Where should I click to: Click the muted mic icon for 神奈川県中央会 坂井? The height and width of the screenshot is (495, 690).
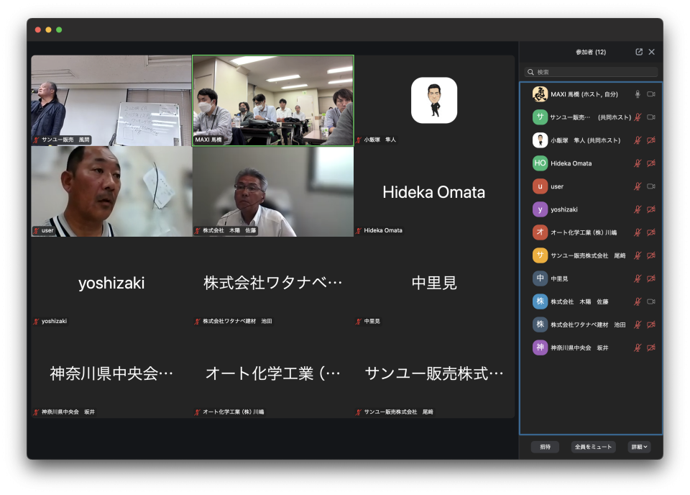[x=637, y=348]
